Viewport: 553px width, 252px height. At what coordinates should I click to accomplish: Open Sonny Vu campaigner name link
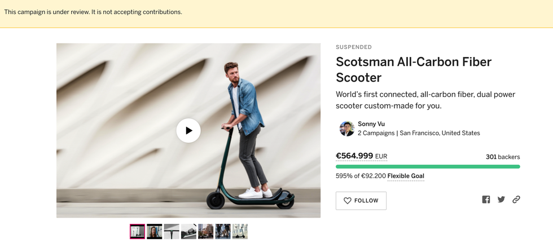click(x=371, y=124)
